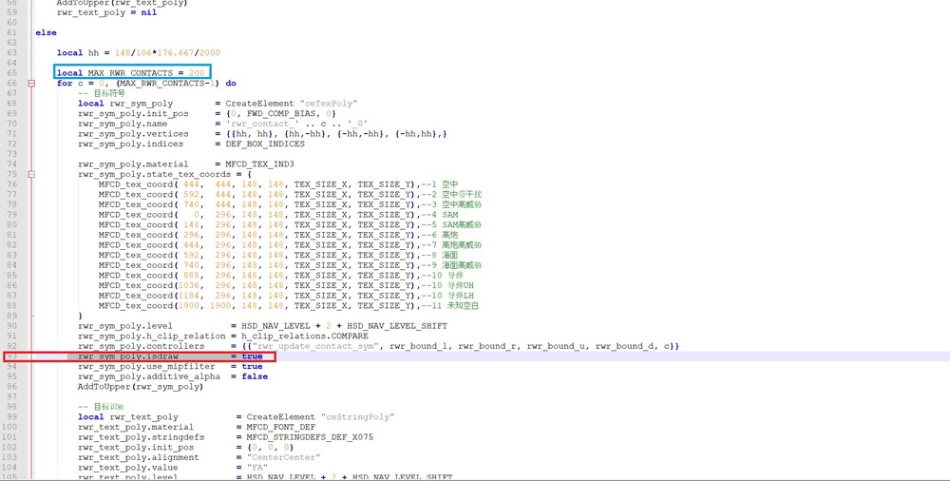Click the comment '-- 目标符号'
The height and width of the screenshot is (481, 950).
pyautogui.click(x=102, y=93)
